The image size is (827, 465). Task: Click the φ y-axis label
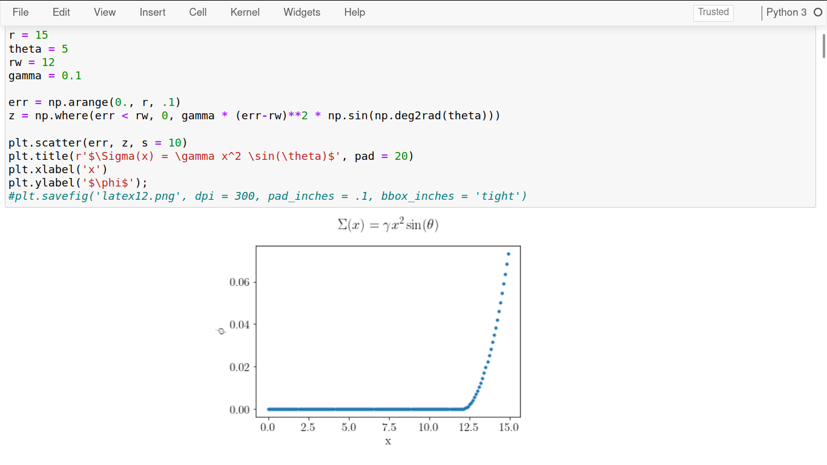click(220, 331)
